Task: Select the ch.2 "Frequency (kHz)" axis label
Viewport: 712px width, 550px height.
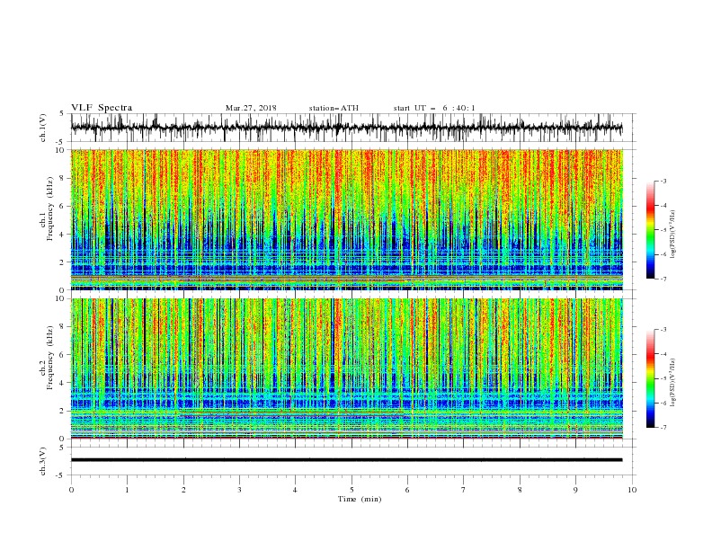Action: point(49,357)
